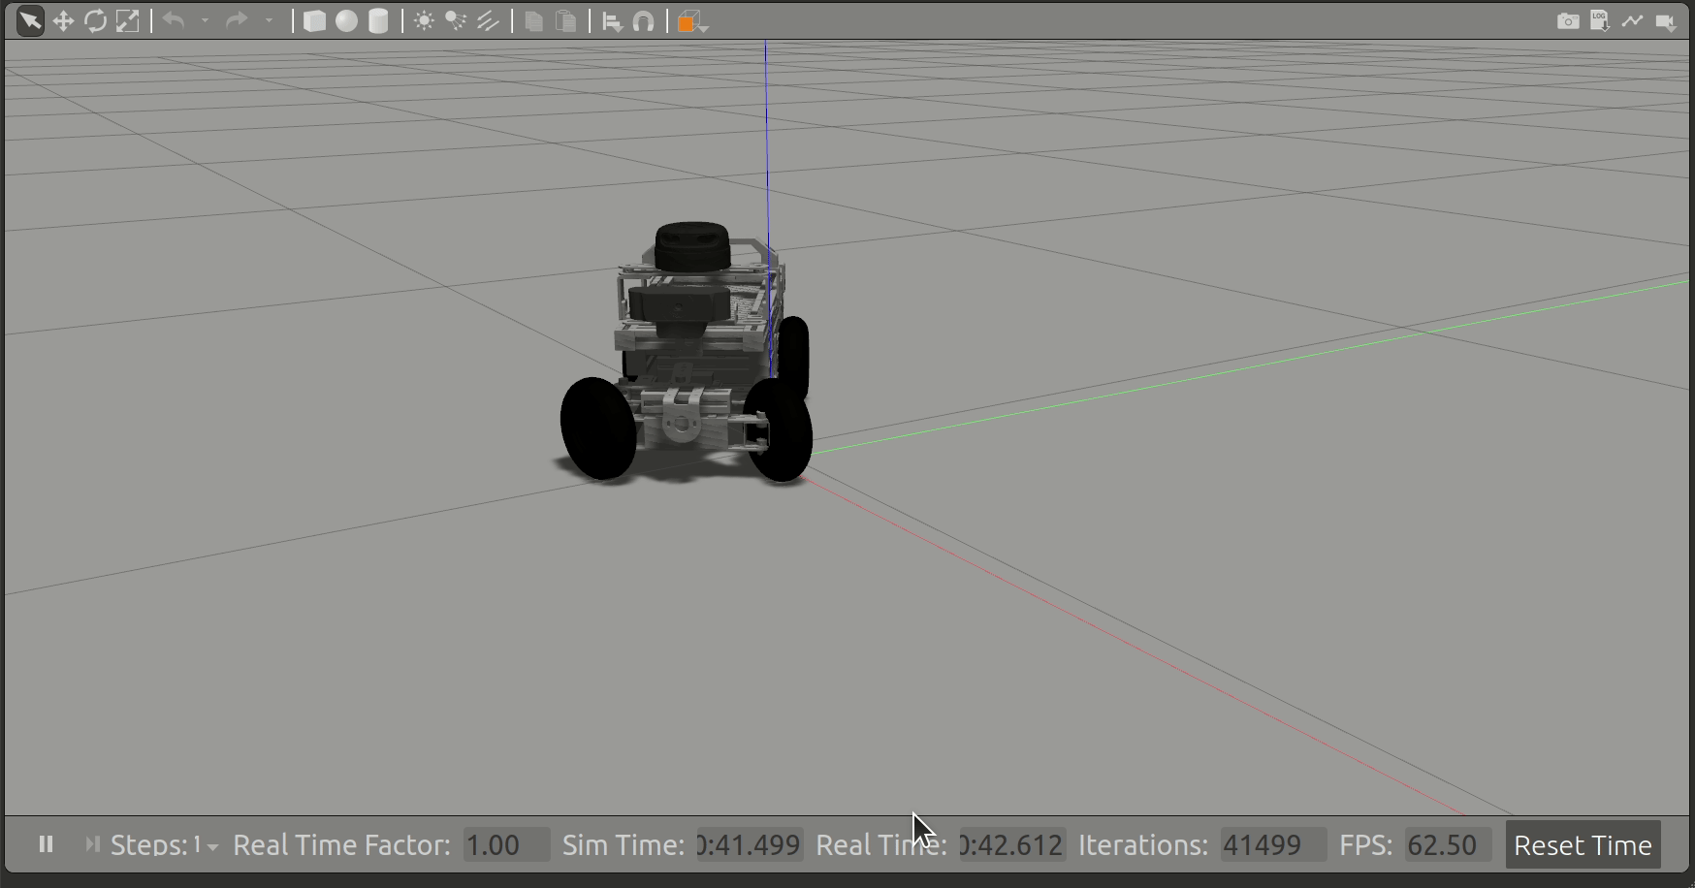Click the Real Time Factor value field

506,845
